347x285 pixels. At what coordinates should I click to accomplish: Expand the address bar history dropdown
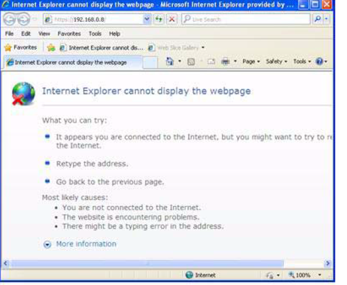147,19
